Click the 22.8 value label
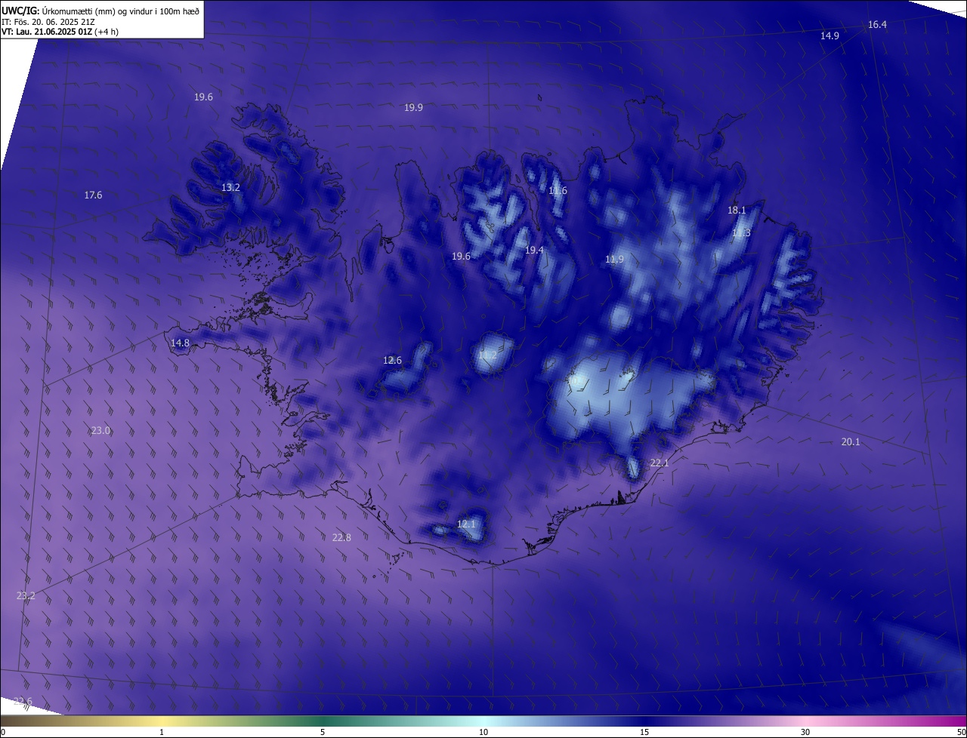Image resolution: width=967 pixels, height=738 pixels. [x=341, y=538]
